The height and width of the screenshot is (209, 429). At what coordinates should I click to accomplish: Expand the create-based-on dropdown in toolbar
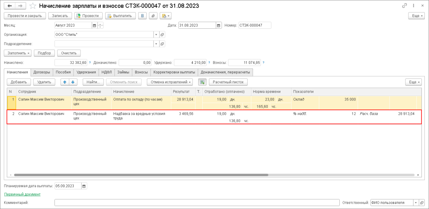coord(165,16)
